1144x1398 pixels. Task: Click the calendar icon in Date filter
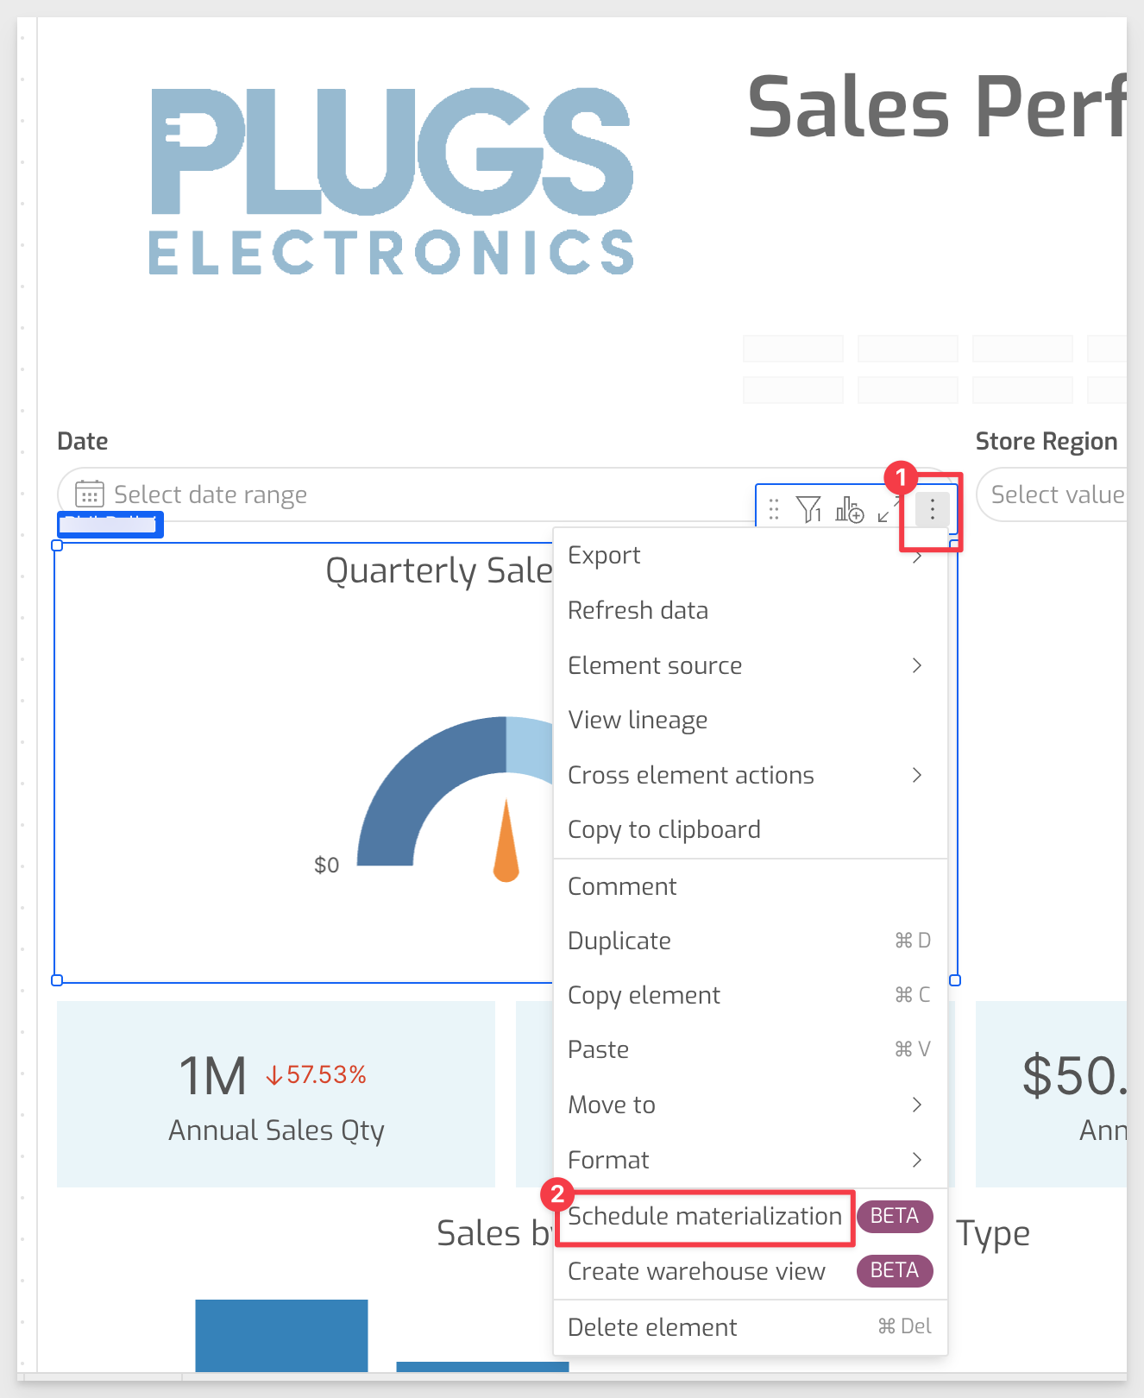tap(90, 494)
